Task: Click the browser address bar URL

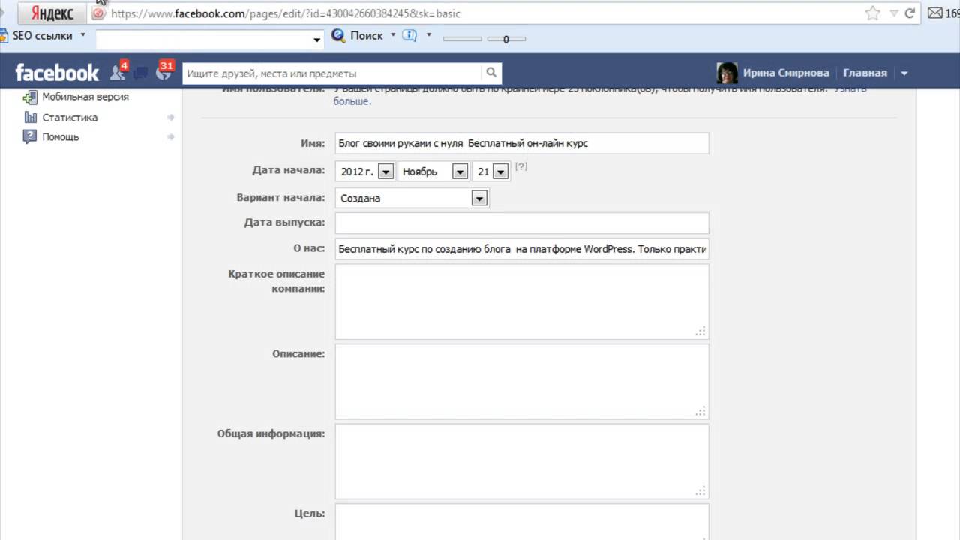Action: [286, 13]
